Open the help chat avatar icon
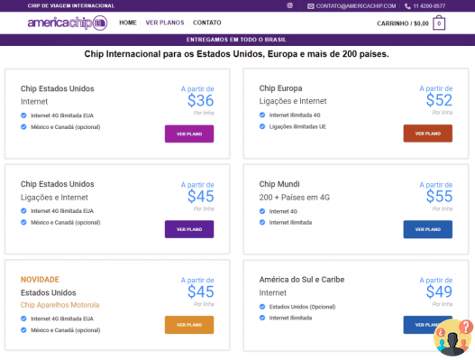This screenshot has width=475, height=360. pyautogui.click(x=453, y=337)
